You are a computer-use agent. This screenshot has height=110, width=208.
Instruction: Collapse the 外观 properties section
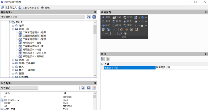click(102, 64)
